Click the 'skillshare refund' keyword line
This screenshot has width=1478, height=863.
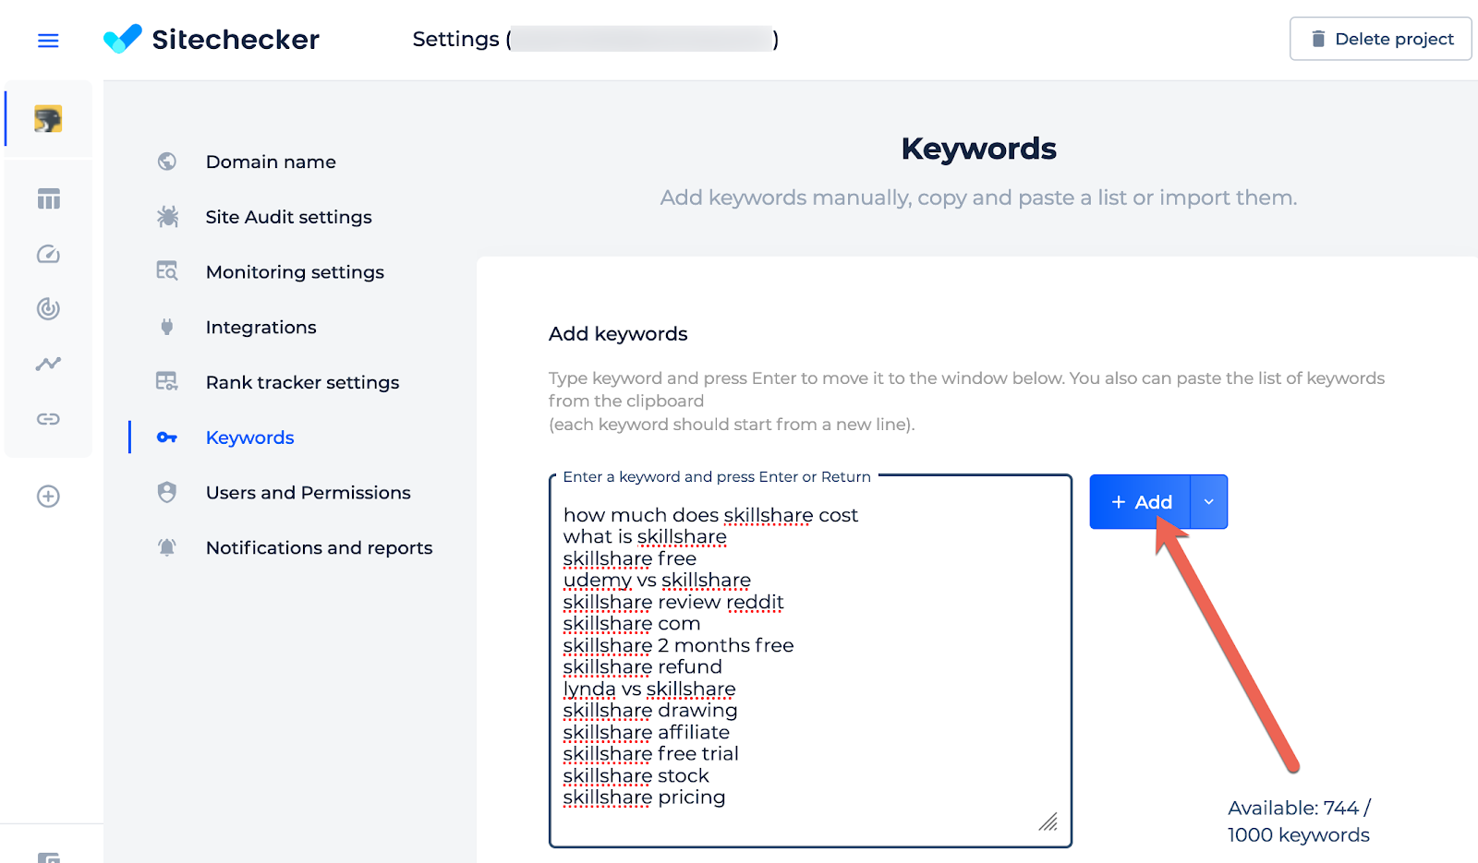coord(642,667)
